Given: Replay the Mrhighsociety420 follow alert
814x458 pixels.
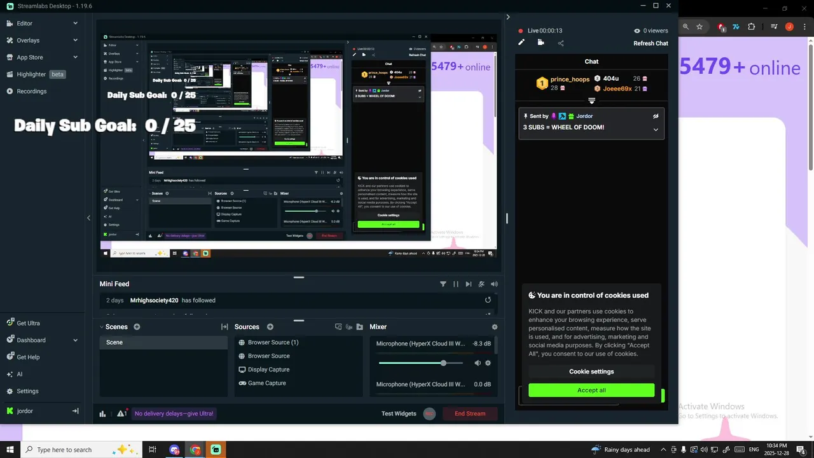Looking at the screenshot, I should (488, 300).
